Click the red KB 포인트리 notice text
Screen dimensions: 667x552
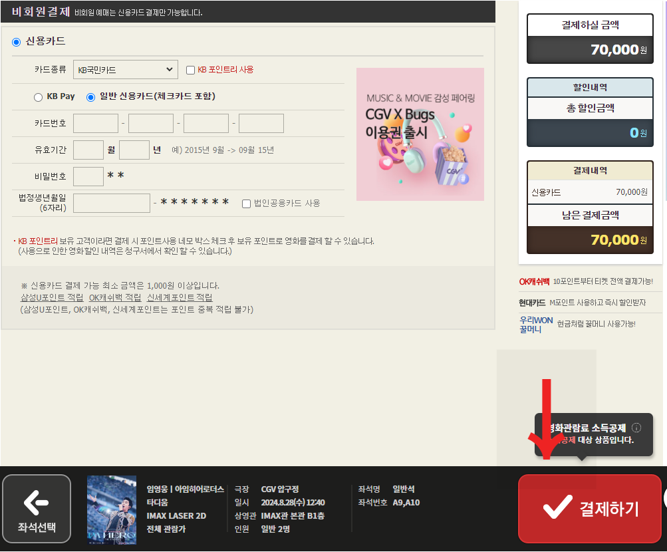point(37,241)
